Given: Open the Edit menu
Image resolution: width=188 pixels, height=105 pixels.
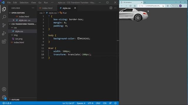Looking at the screenshot, I should coord(15,3).
